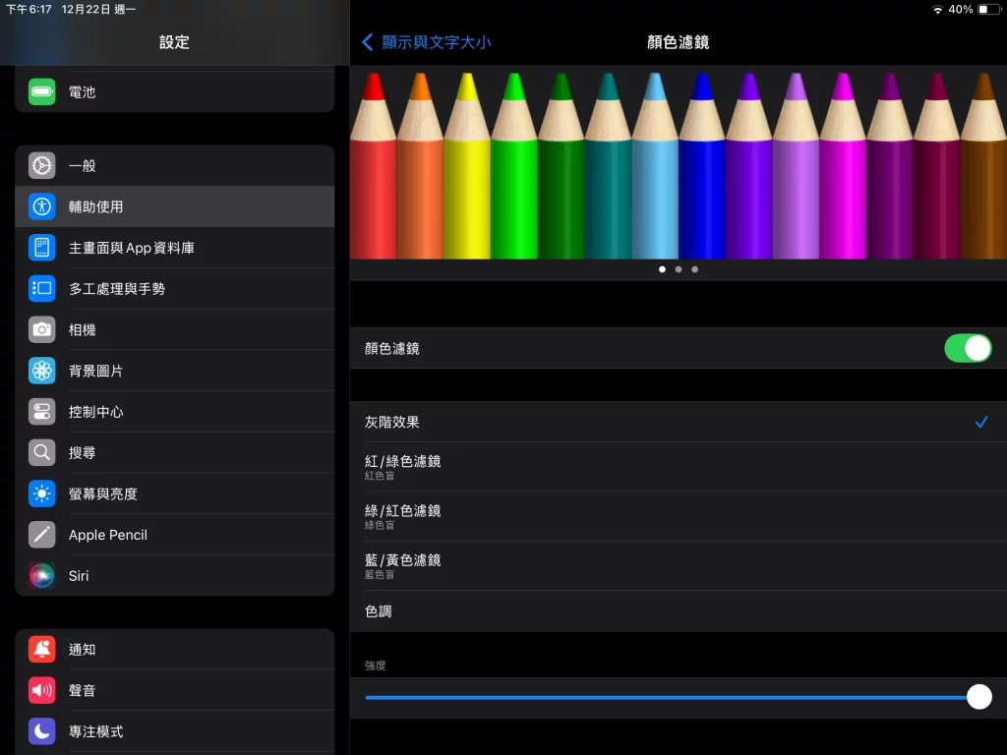Tap the Siri icon in sidebar

41,576
